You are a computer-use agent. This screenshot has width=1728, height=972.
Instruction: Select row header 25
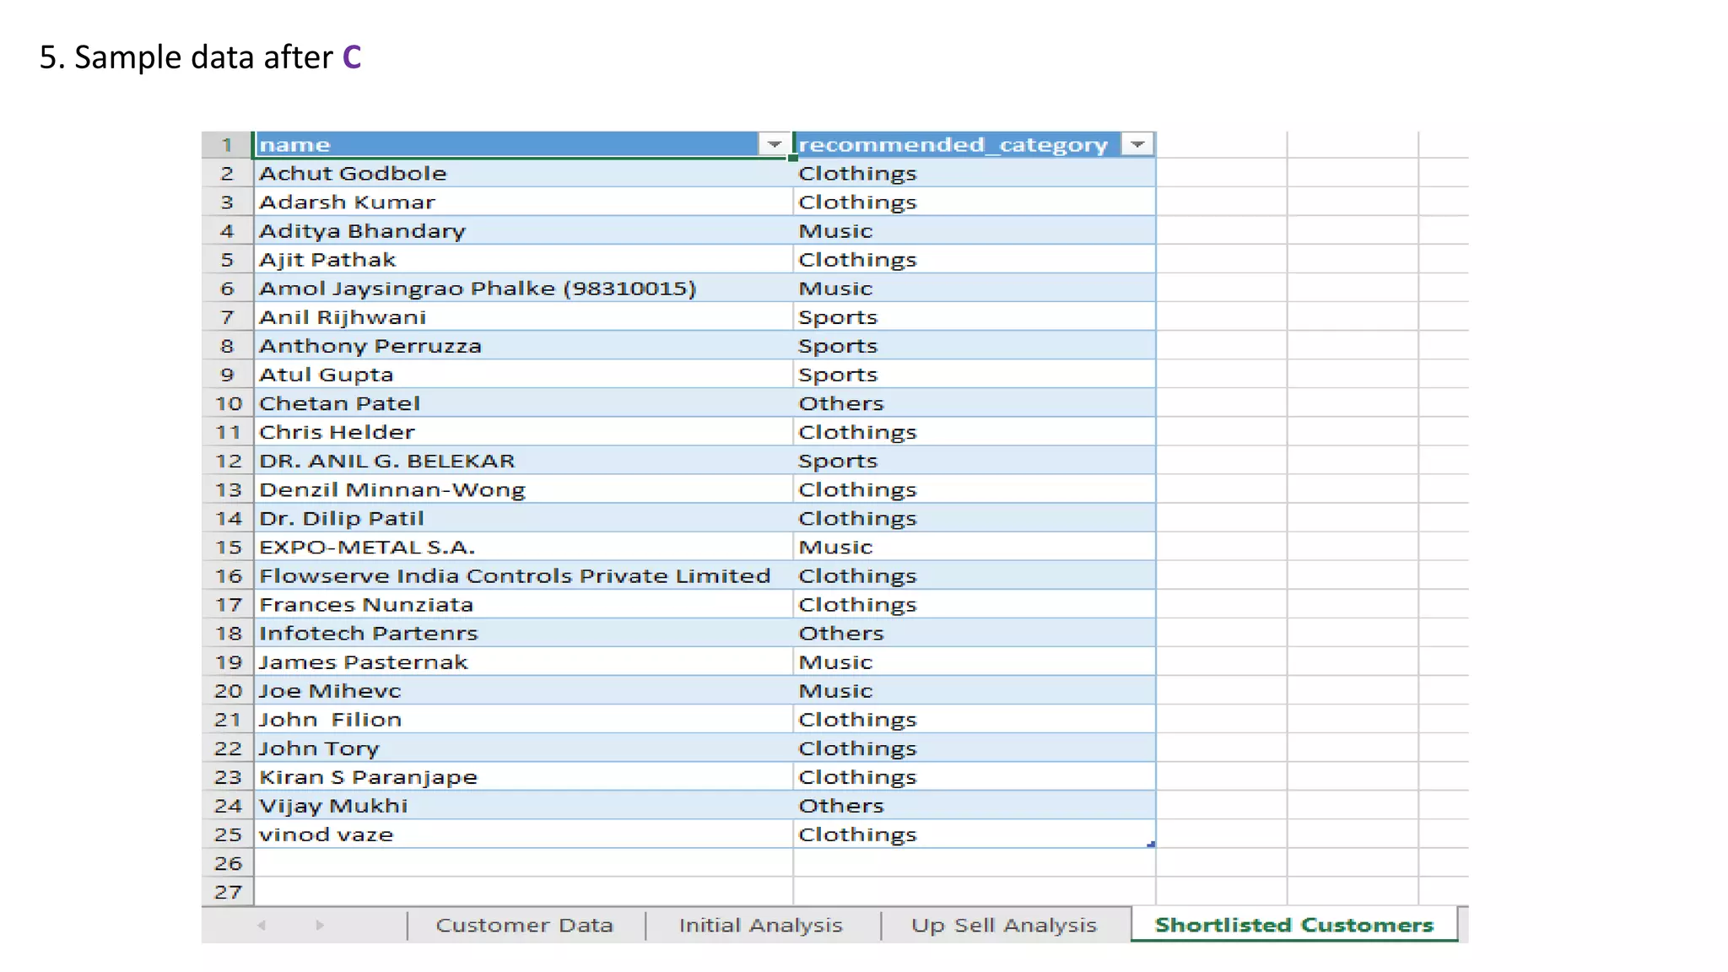pos(227,834)
